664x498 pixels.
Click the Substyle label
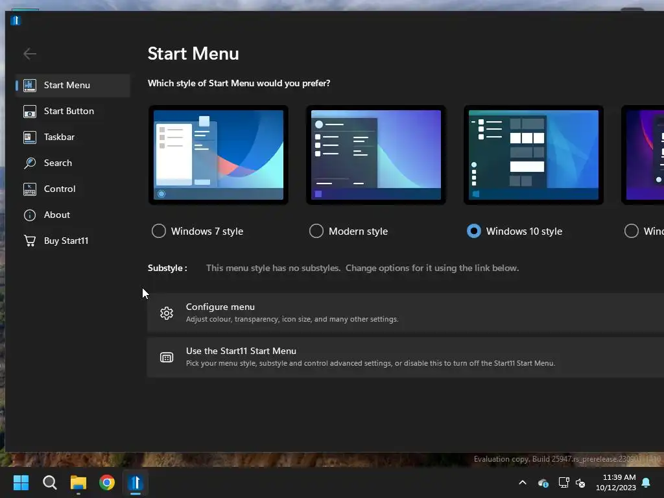167,268
